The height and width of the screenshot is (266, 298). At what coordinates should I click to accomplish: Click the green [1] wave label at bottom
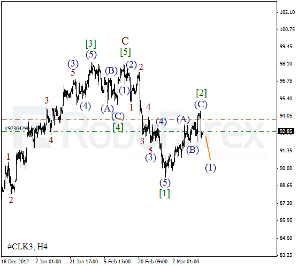click(164, 194)
